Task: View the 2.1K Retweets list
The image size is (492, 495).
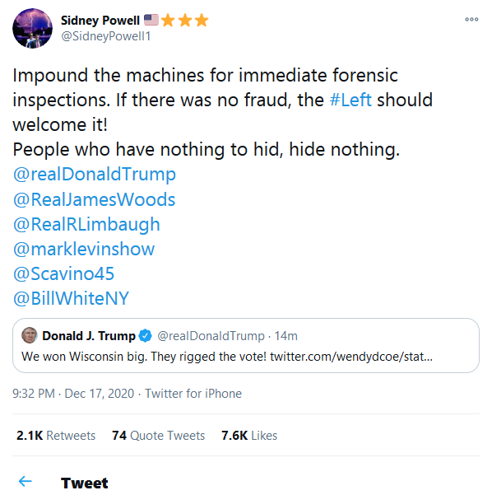Action: [56, 436]
